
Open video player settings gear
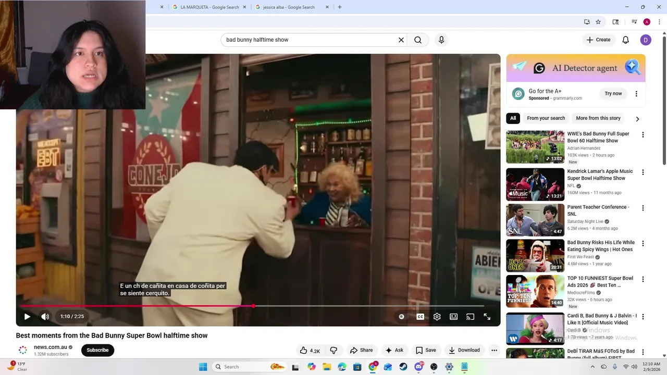click(x=437, y=317)
